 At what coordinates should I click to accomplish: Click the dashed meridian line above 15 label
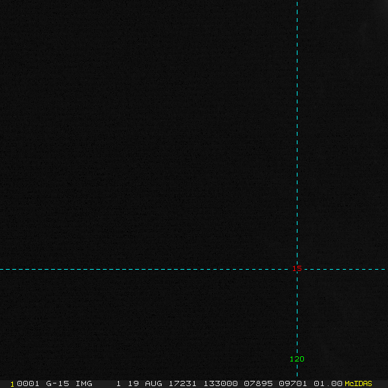tap(297, 133)
